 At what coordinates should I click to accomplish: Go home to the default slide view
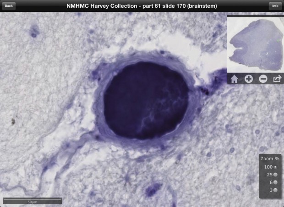[234, 79]
